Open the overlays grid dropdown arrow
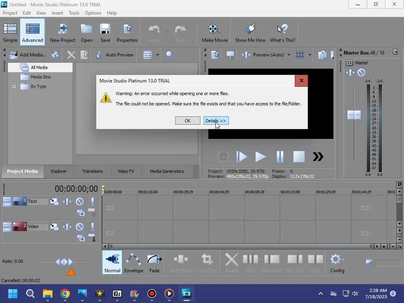This screenshot has height=303, width=404. [x=310, y=54]
